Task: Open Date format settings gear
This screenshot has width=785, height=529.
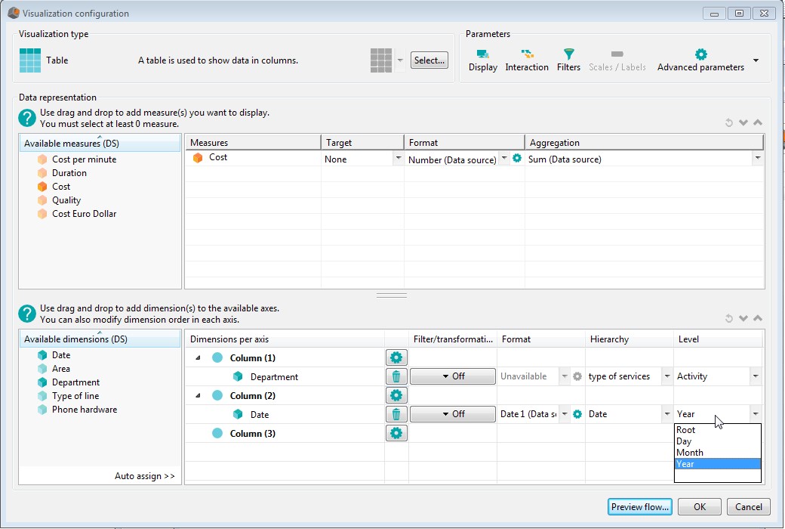Action: [x=577, y=414]
